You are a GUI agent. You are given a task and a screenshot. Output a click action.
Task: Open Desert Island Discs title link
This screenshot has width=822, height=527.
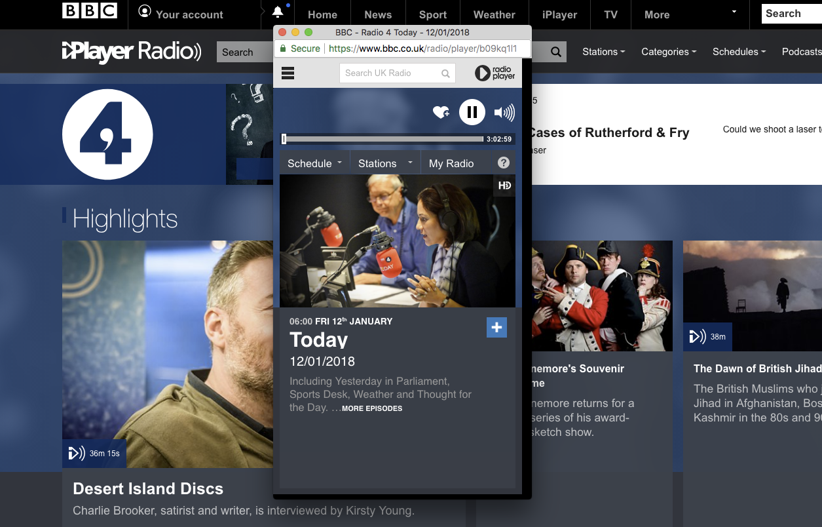(148, 488)
